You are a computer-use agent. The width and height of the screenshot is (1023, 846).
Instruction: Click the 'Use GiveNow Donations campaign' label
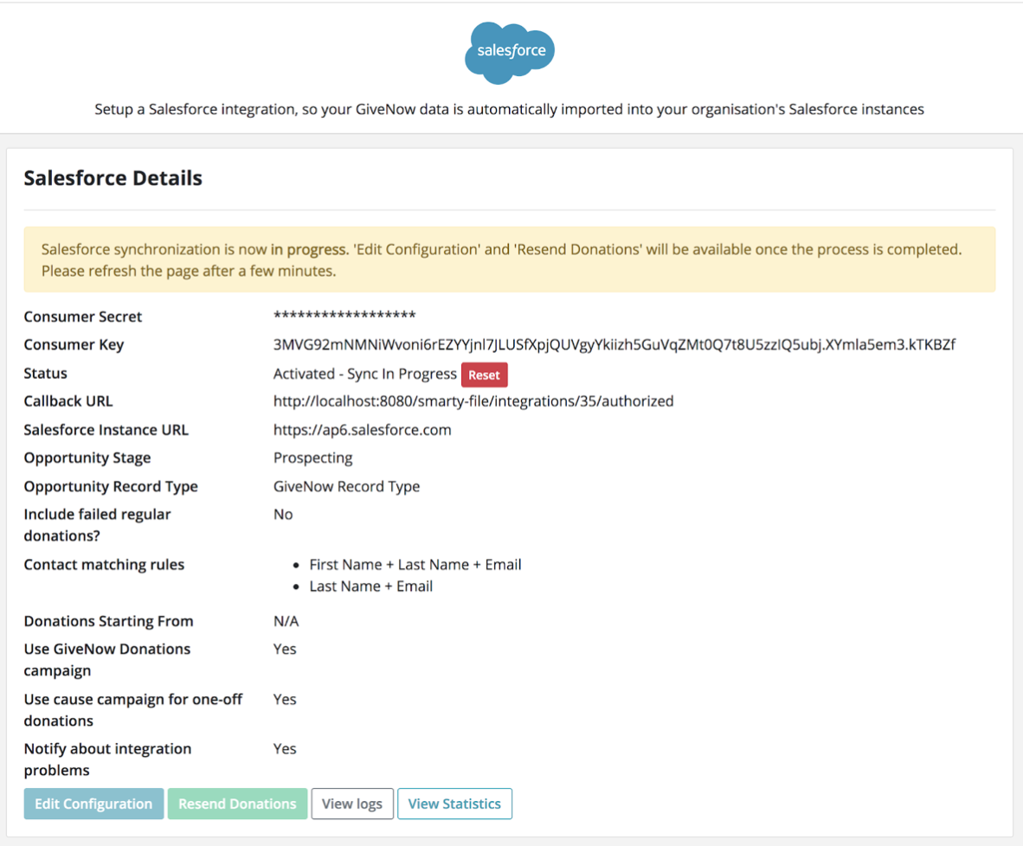107,659
